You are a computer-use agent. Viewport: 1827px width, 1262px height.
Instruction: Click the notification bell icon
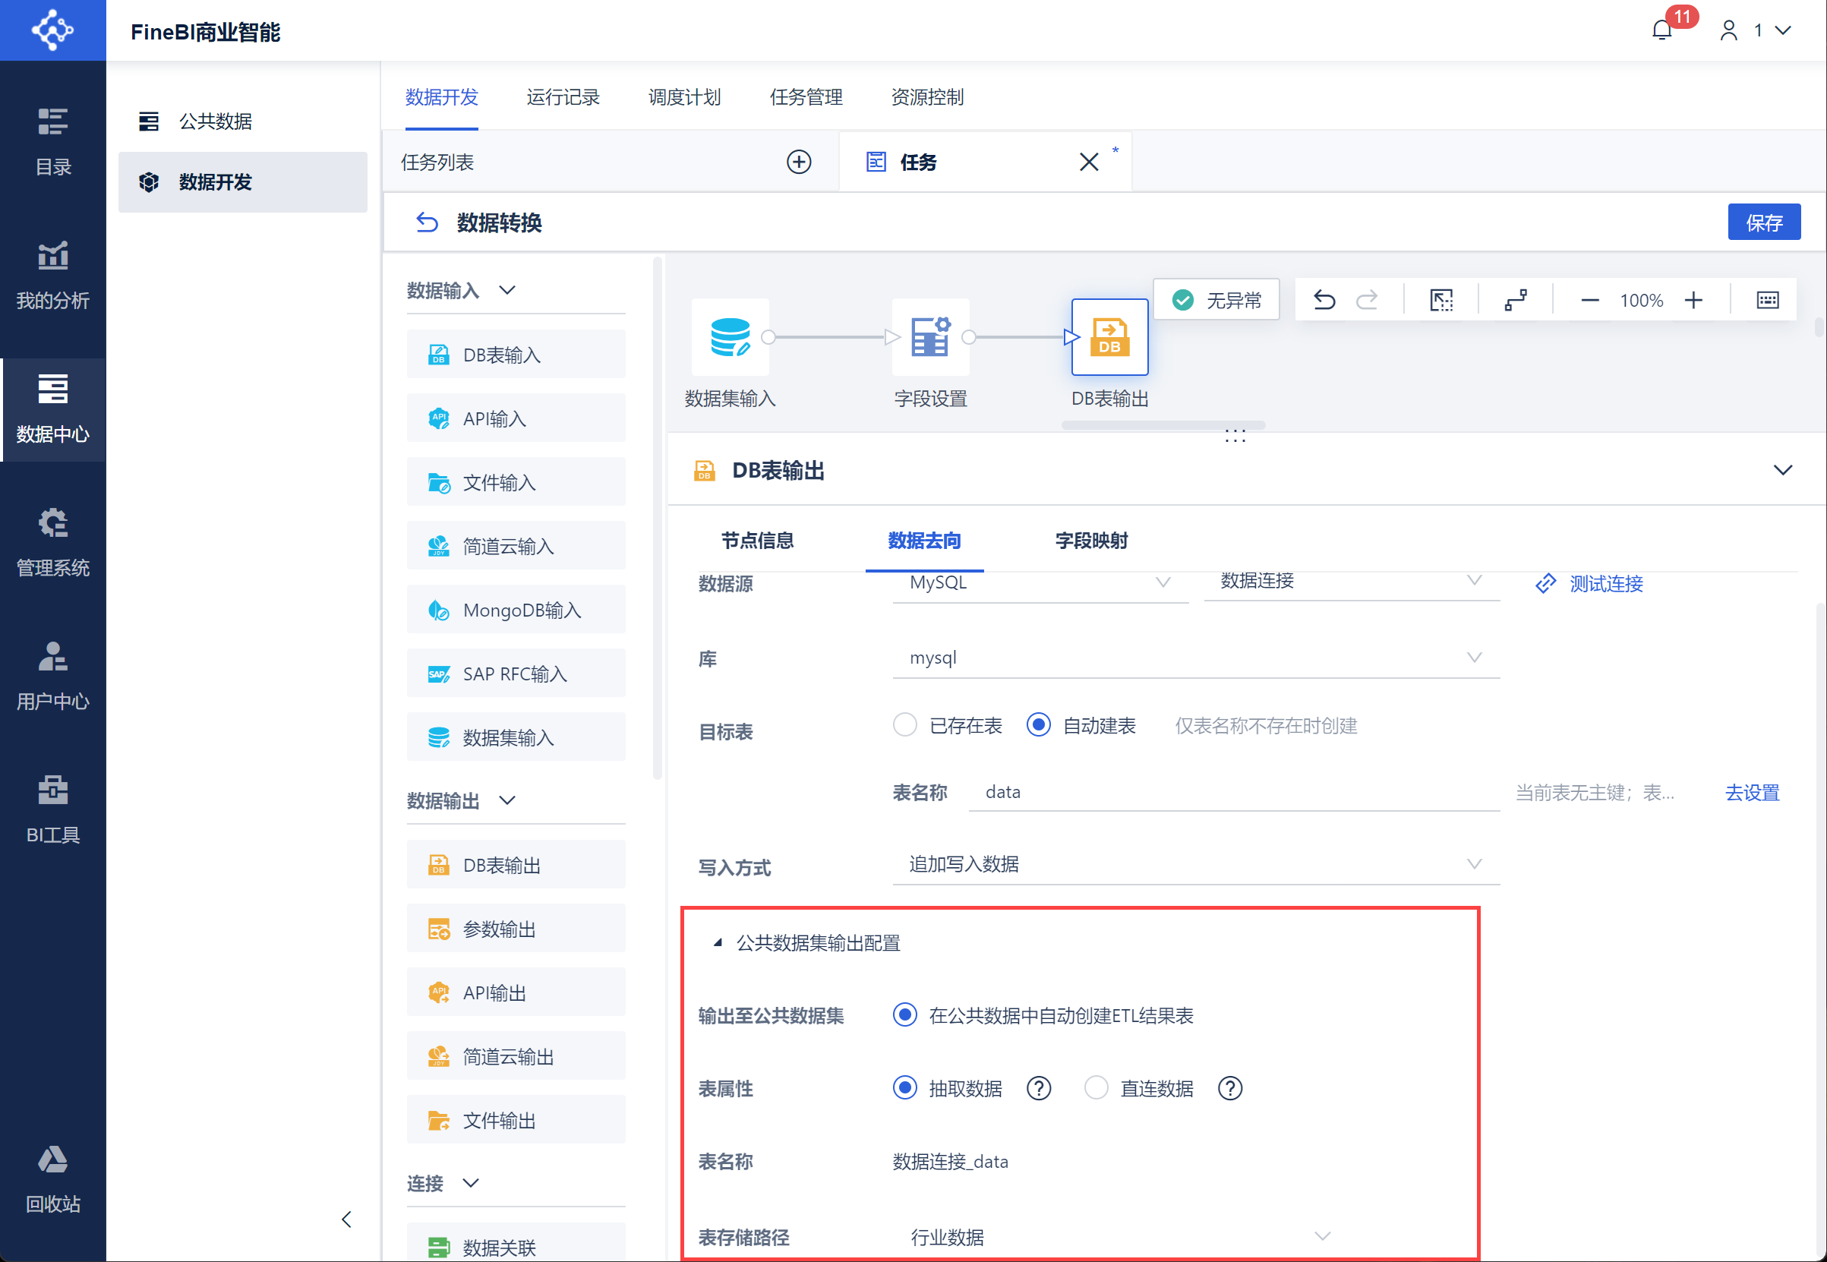[x=1662, y=31]
